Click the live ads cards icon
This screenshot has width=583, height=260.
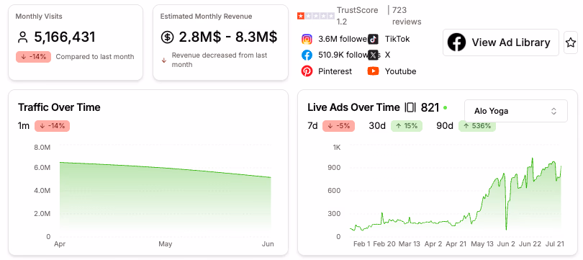(x=410, y=107)
